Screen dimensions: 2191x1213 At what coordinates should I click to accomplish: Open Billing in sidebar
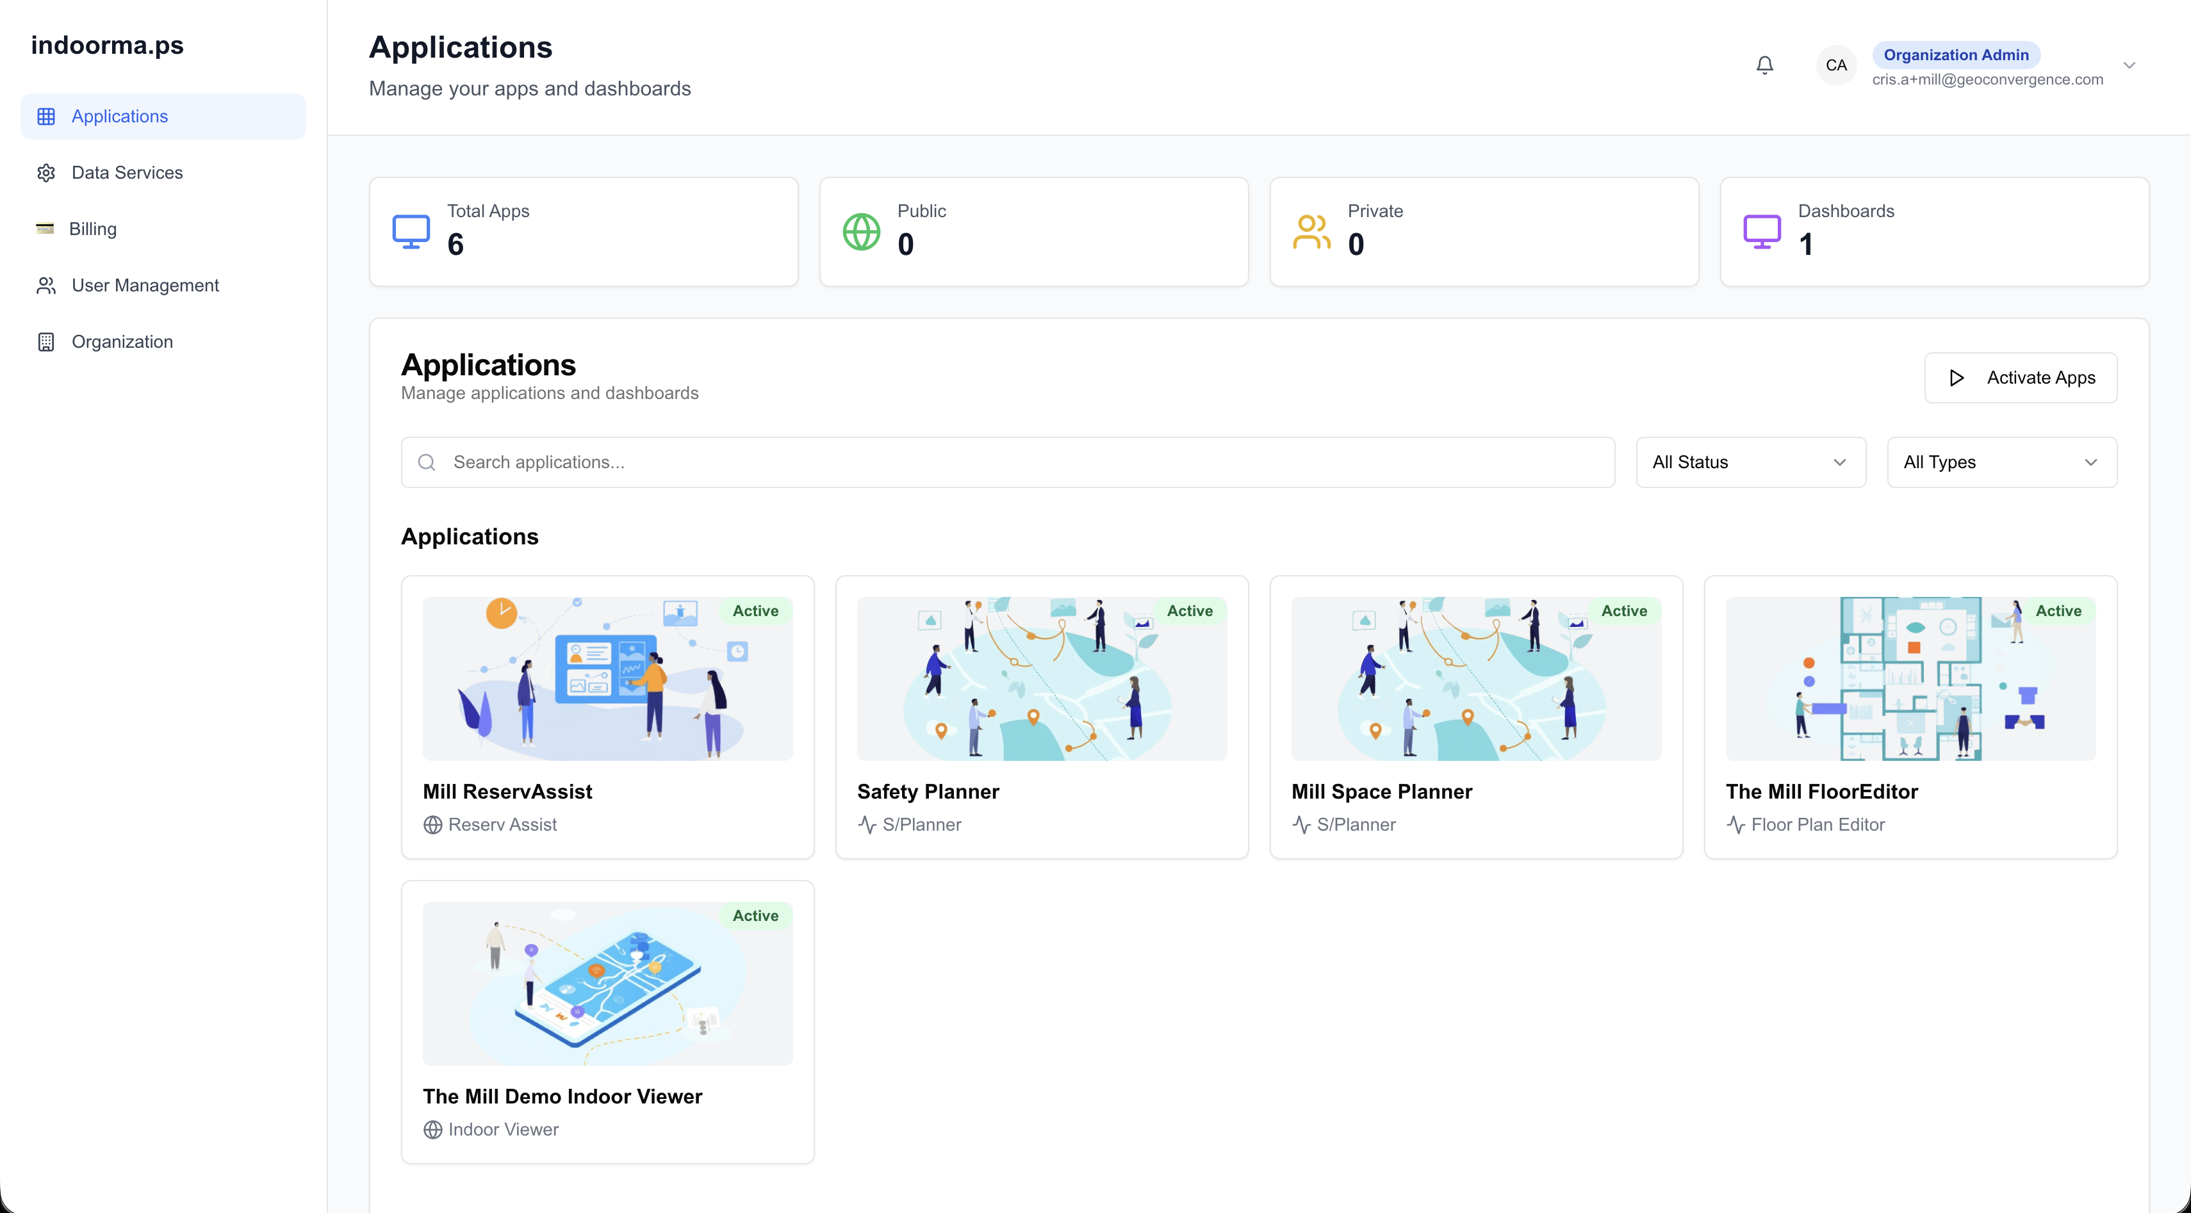tap(163, 229)
